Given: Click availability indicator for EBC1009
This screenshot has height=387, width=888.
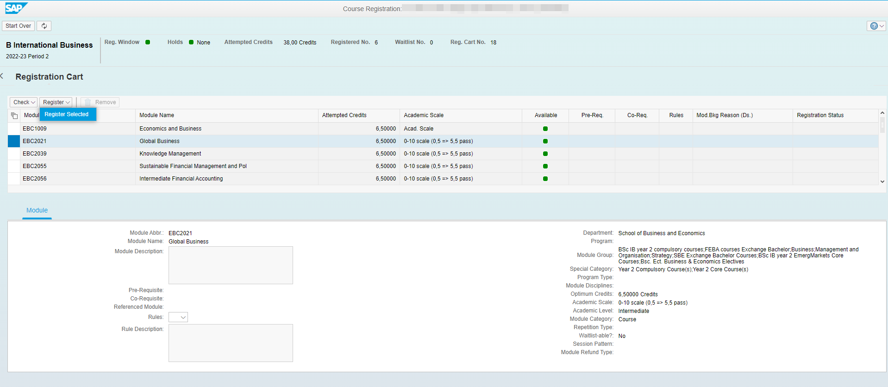Looking at the screenshot, I should (545, 129).
